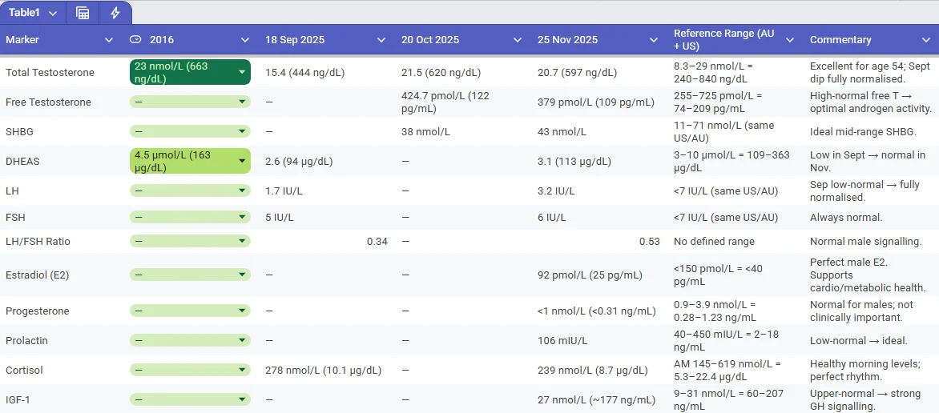Select cell 92 pmol/L (25 pg/mL)
Image resolution: width=939 pixels, height=413 pixels.
pos(590,275)
